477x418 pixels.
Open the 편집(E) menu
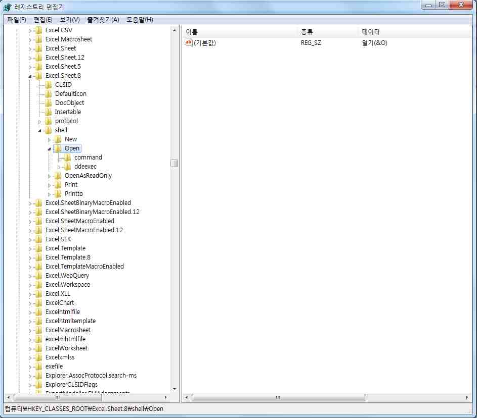coord(43,20)
